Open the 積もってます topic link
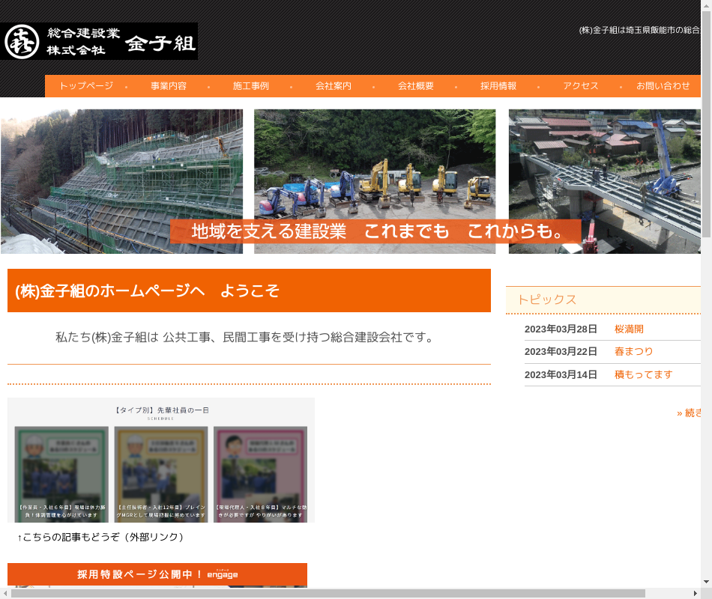This screenshot has width=712, height=599. pos(643,374)
